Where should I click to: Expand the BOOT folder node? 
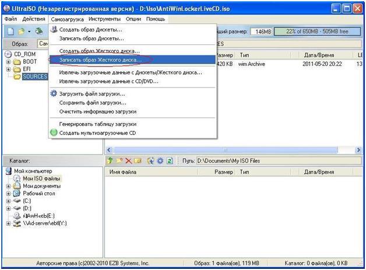coord(8,62)
